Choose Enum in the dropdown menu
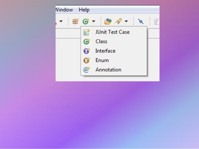Screen dimensions: 199x149 pos(114,60)
